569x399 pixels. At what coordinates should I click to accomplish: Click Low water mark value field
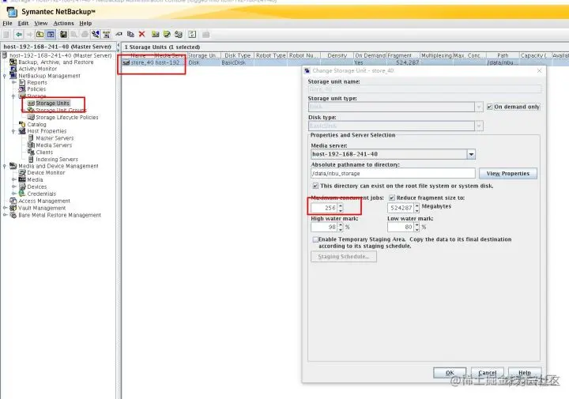point(401,227)
